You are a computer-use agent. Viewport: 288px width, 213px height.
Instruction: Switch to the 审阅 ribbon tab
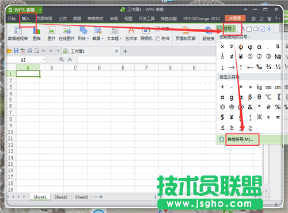[113, 18]
